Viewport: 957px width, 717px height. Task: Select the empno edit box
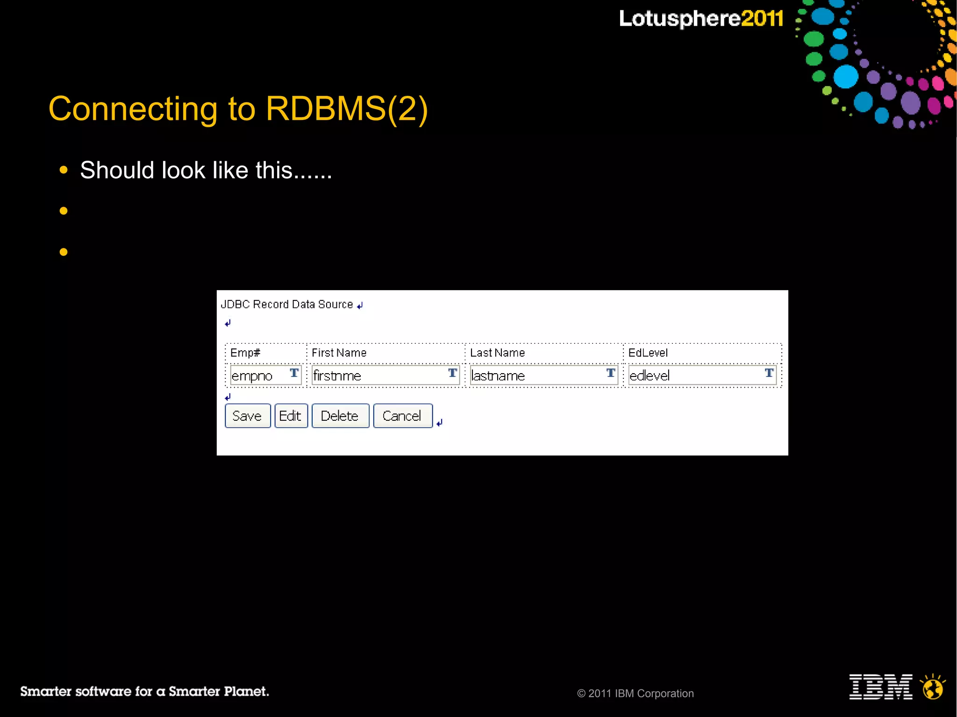pyautogui.click(x=265, y=375)
